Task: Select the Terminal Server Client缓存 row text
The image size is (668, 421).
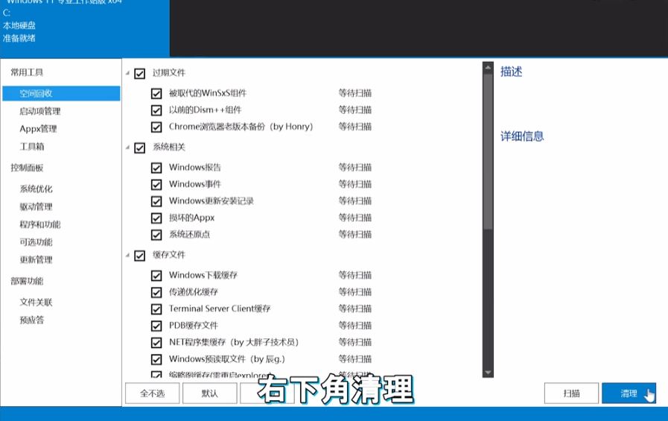Action: (x=220, y=308)
